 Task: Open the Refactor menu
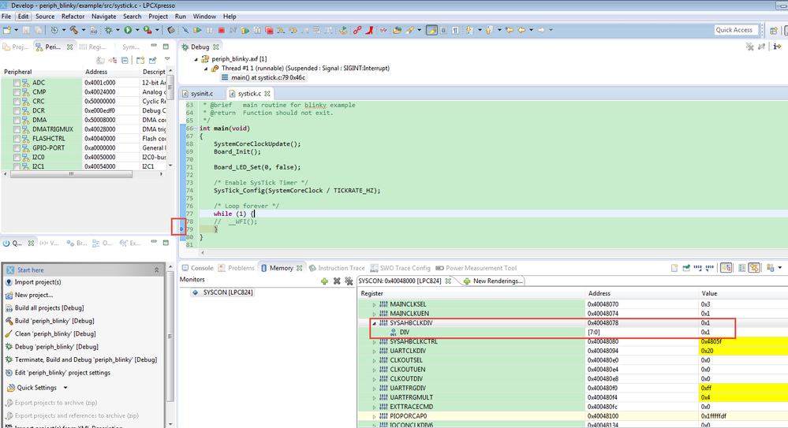click(x=73, y=17)
